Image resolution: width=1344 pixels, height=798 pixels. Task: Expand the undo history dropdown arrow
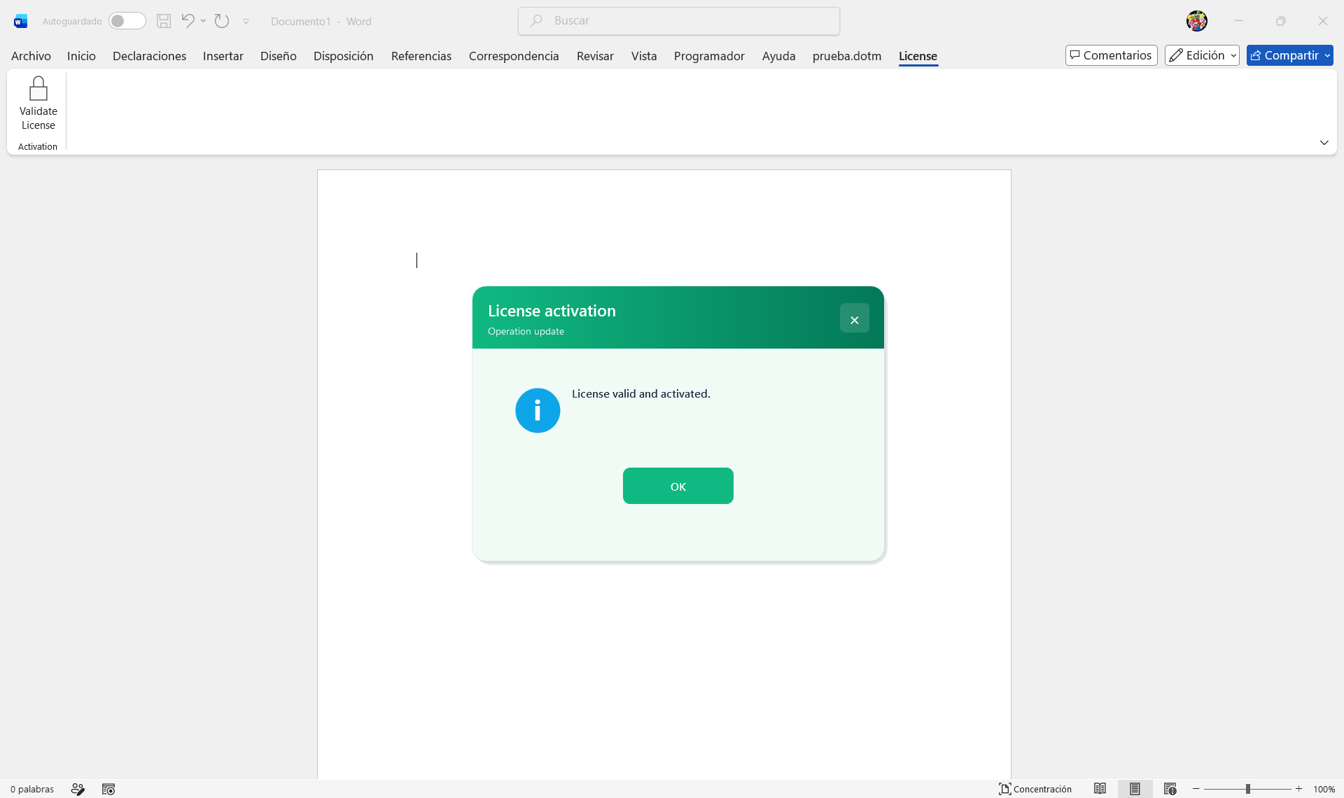pyautogui.click(x=203, y=21)
